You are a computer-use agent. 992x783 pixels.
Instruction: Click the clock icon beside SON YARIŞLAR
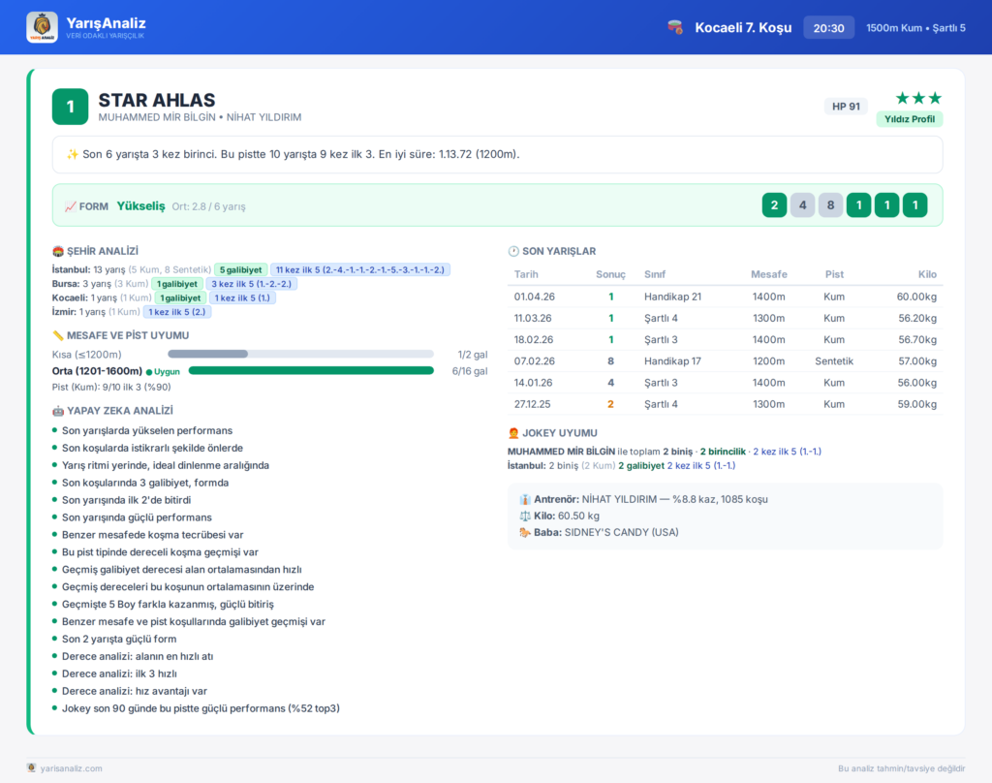coord(513,251)
